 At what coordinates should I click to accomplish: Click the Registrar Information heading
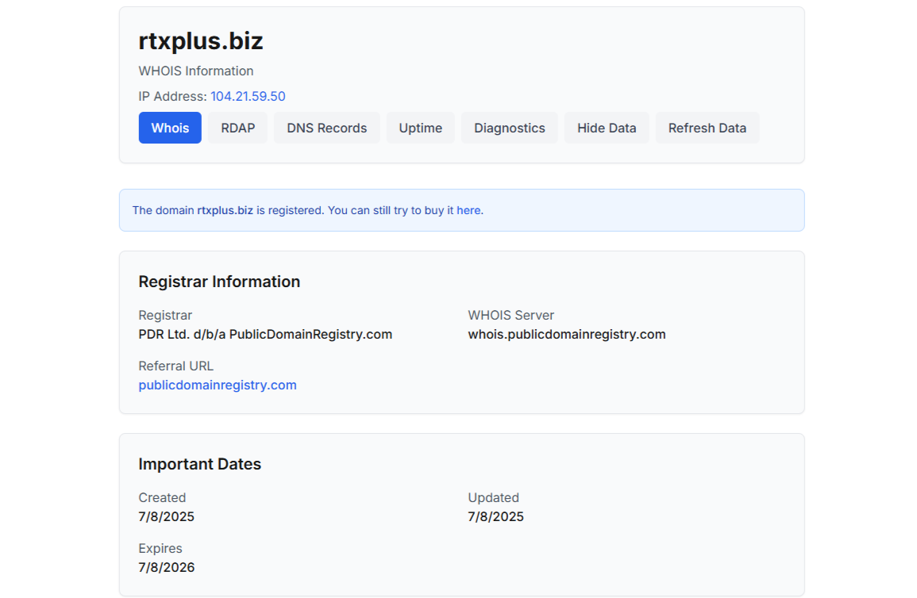219,282
